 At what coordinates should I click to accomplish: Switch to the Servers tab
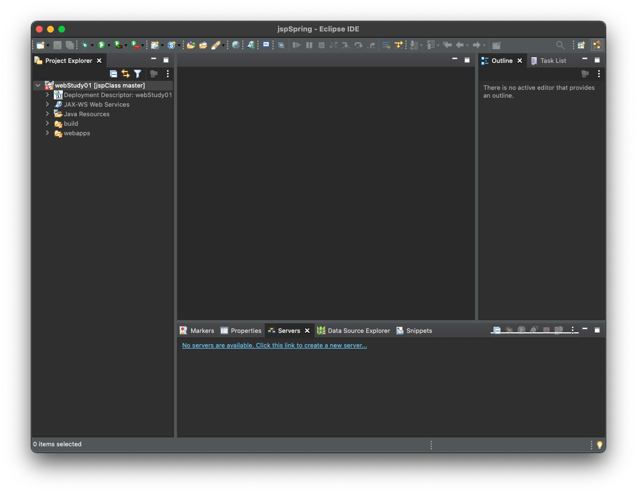coord(289,331)
